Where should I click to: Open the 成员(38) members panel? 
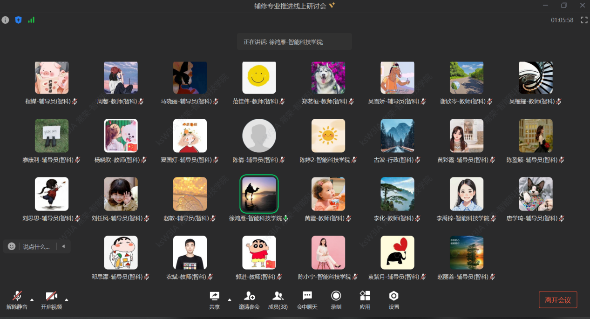point(278,299)
